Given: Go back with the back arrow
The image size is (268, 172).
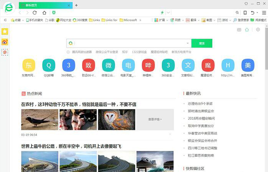Looking at the screenshot, I should (x=20, y=13).
